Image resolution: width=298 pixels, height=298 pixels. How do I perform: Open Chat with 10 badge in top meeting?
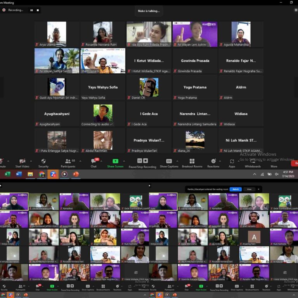[94, 163]
